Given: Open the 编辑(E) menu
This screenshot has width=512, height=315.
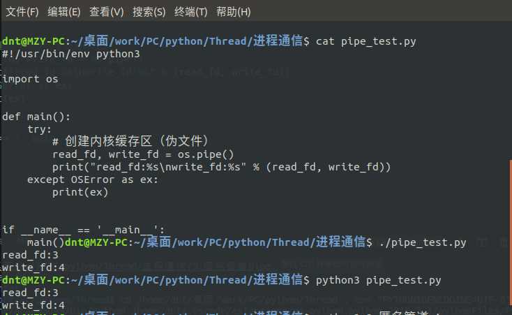Looking at the screenshot, I should [64, 12].
